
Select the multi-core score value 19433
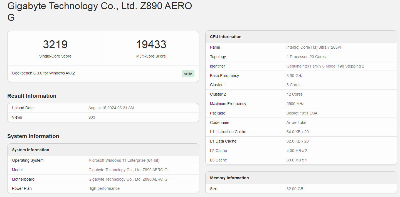coord(151,45)
